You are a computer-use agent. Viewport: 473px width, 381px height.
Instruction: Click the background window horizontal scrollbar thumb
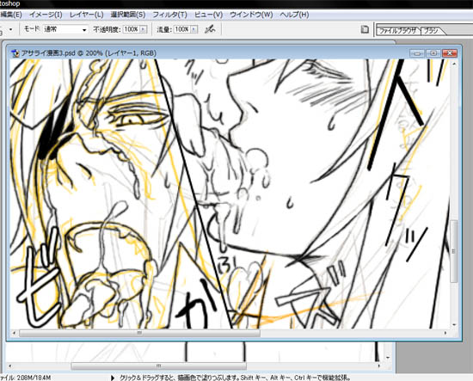point(159,366)
